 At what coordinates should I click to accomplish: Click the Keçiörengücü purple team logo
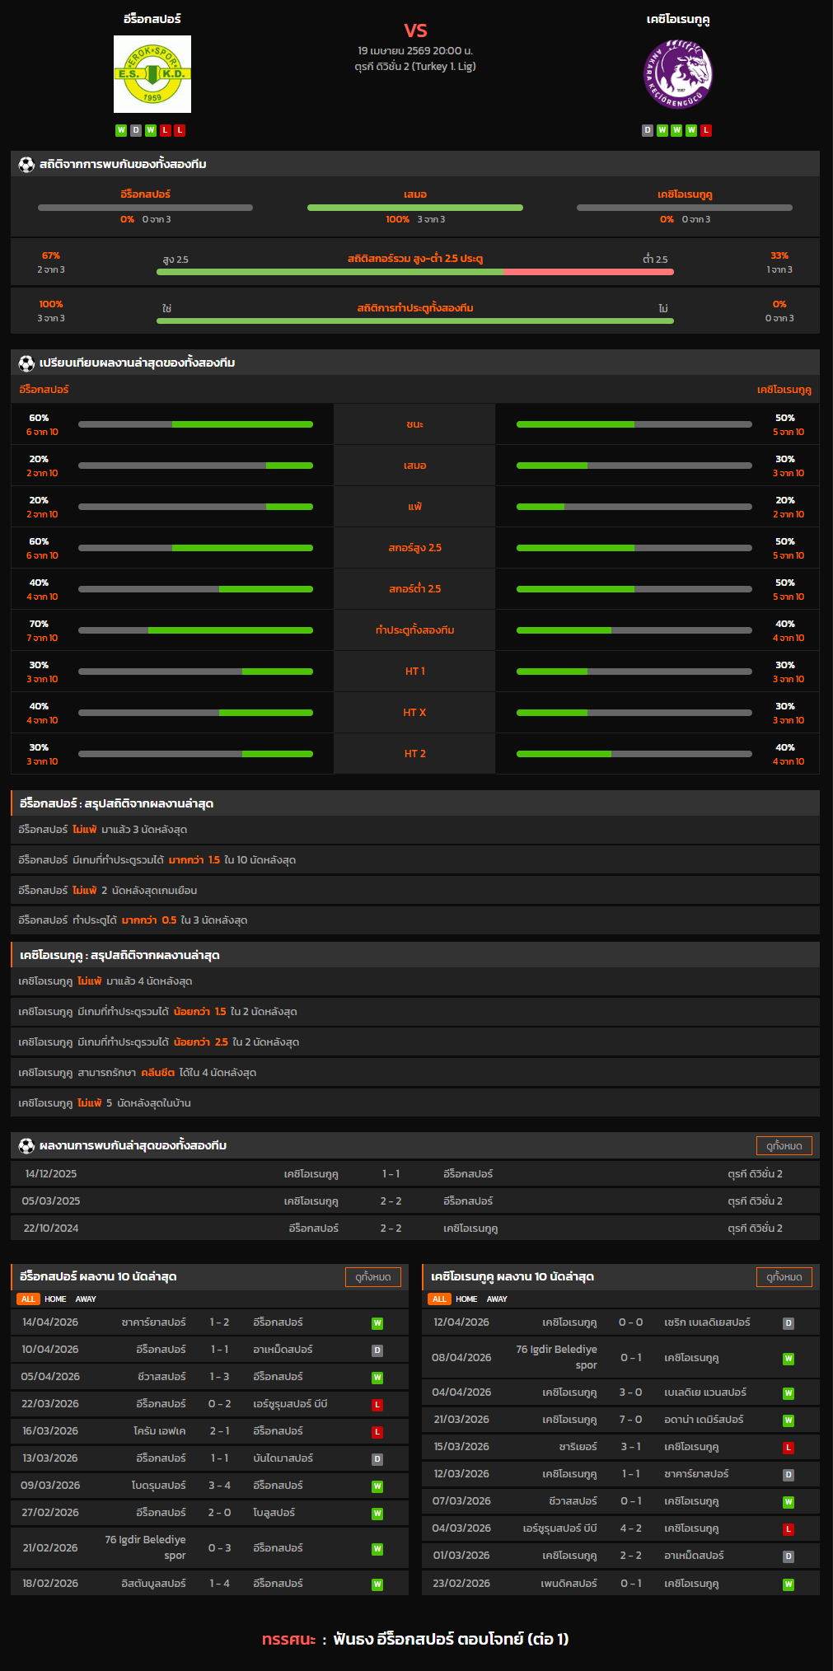[x=677, y=75]
